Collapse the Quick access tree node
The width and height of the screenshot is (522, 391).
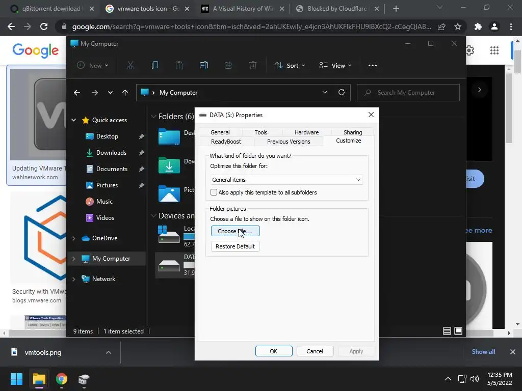pos(74,120)
